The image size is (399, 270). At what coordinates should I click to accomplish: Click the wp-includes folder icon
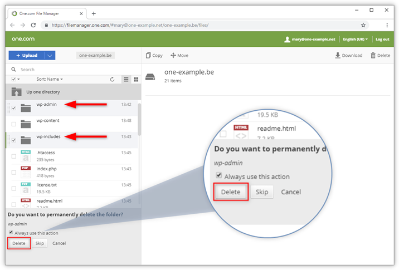pos(26,140)
